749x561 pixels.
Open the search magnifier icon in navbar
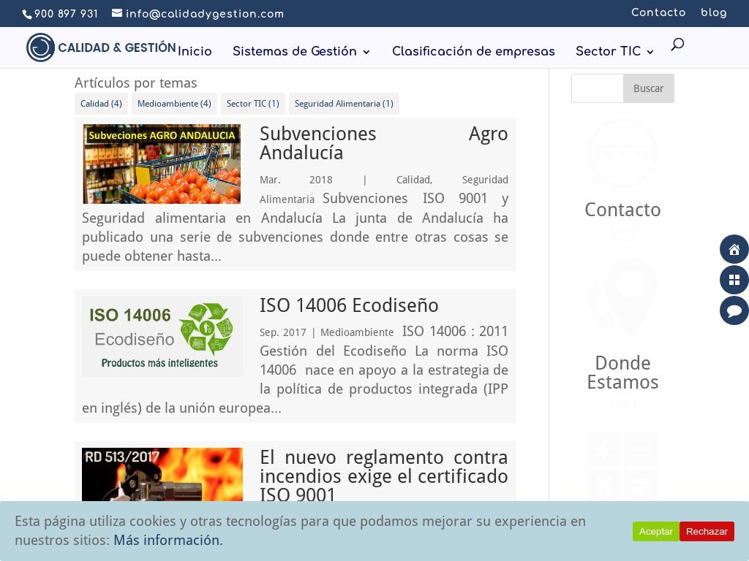click(677, 44)
